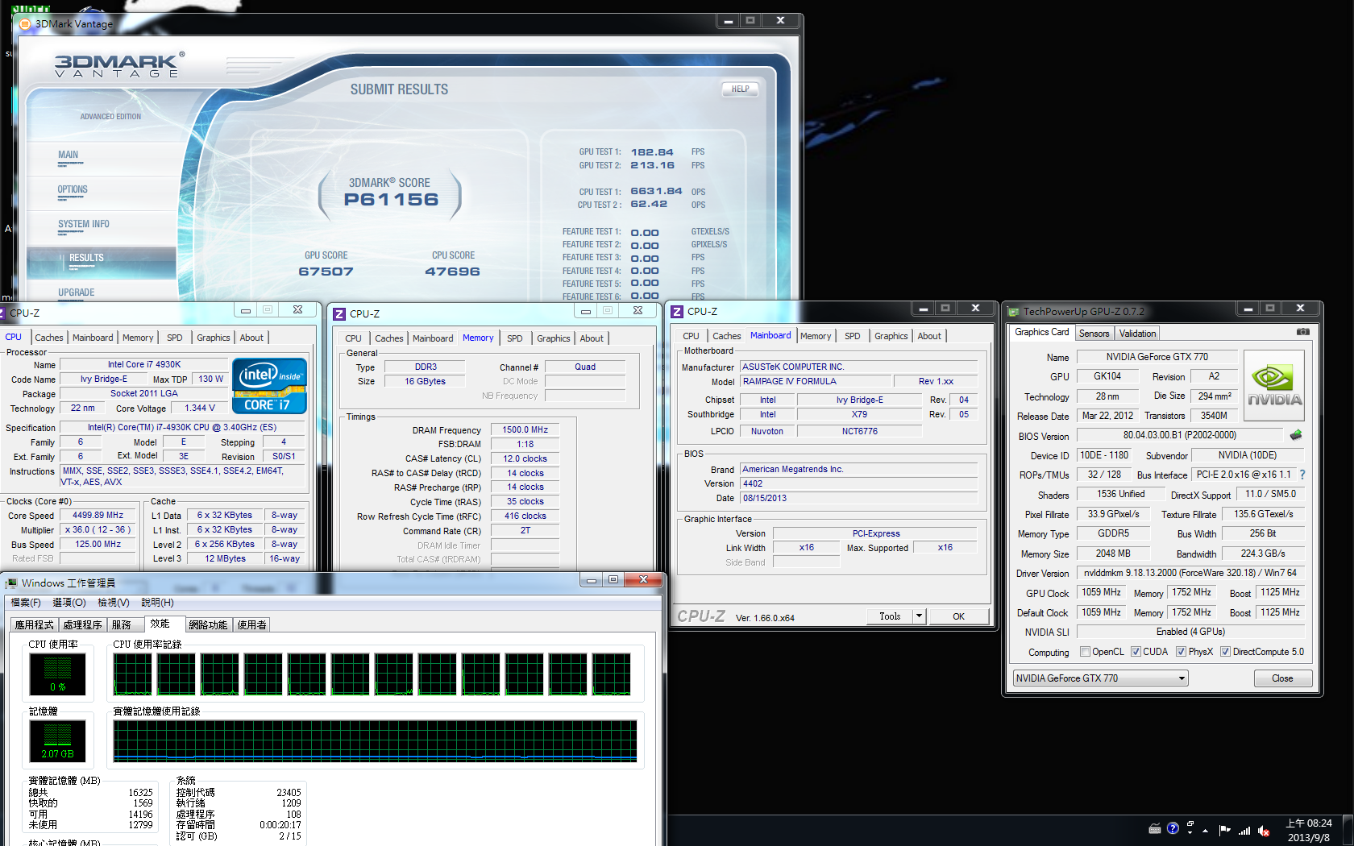The width and height of the screenshot is (1354, 846).
Task: Click the Tools button in CPU-Z
Action: click(890, 616)
